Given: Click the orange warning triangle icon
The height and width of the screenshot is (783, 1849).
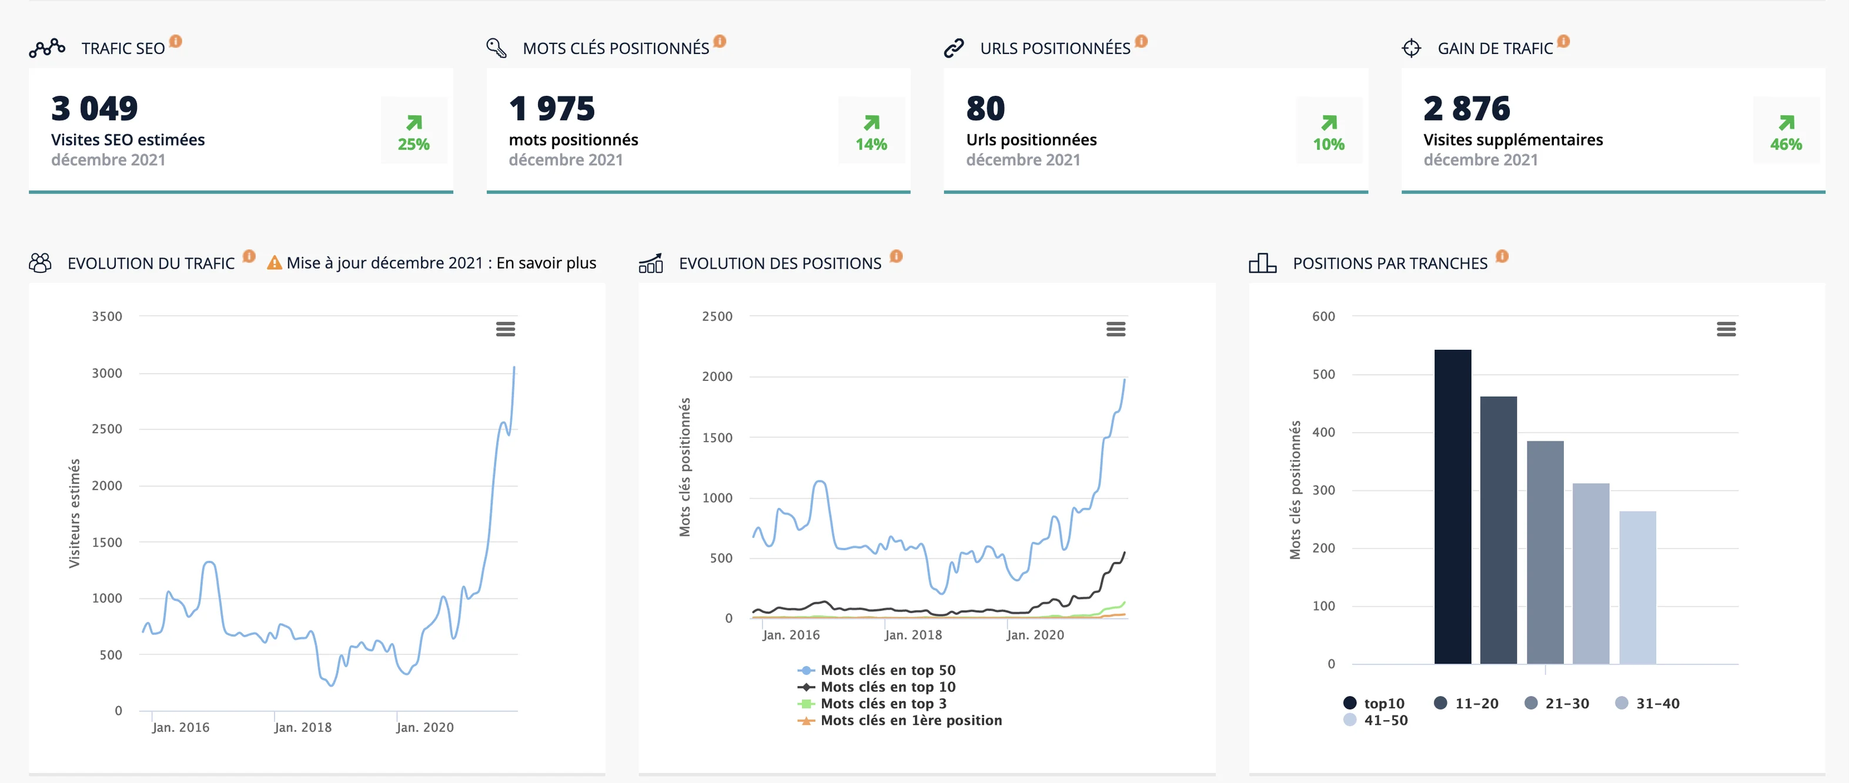Looking at the screenshot, I should (274, 263).
